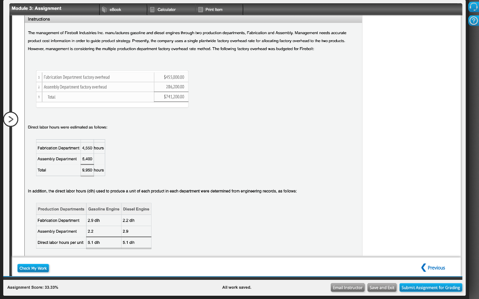Open help using the question mark icon
Viewport: 479px width, 299px height.
(472, 21)
